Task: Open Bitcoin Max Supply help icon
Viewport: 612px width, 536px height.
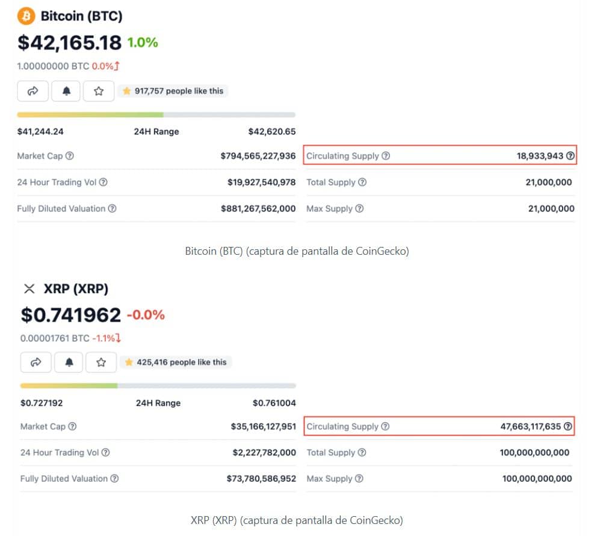Action: [359, 208]
